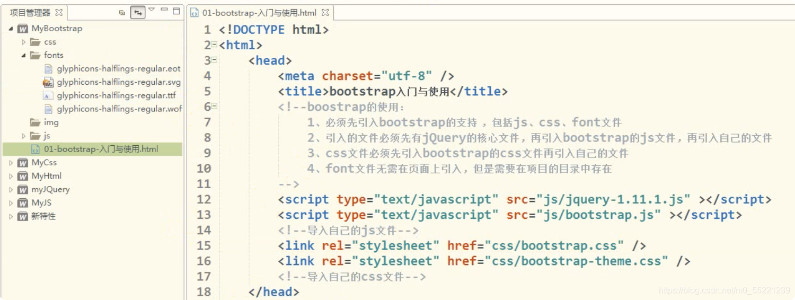Click the Collapse All icon in project manager
This screenshot has width=795, height=300.
point(122,13)
